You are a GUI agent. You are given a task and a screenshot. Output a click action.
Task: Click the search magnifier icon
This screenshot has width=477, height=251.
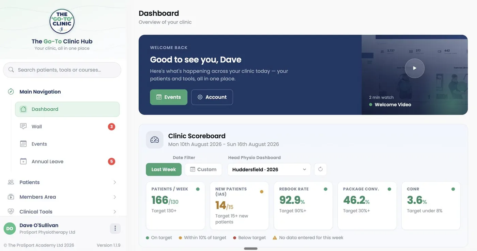(x=11, y=70)
